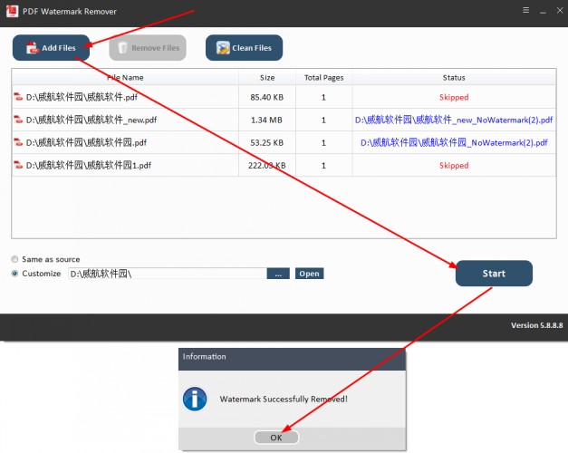Click the Information dialog title bar
This screenshot has width=568, height=453.
click(x=292, y=359)
